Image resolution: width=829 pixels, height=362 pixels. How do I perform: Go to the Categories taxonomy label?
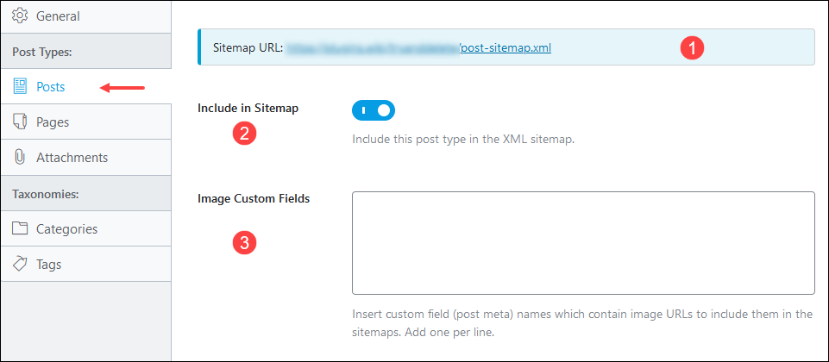66,229
